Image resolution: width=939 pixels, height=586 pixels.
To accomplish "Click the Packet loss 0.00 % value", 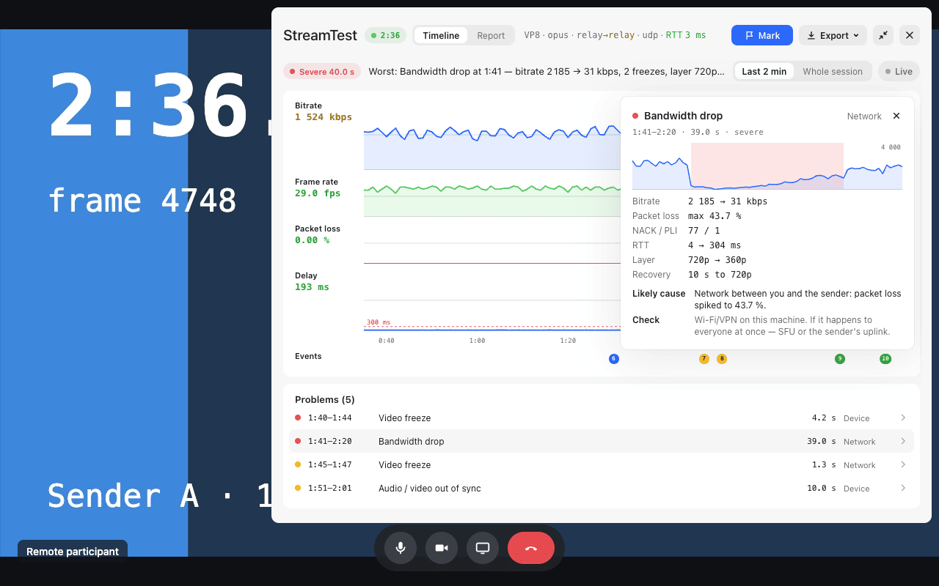I will pyautogui.click(x=312, y=240).
